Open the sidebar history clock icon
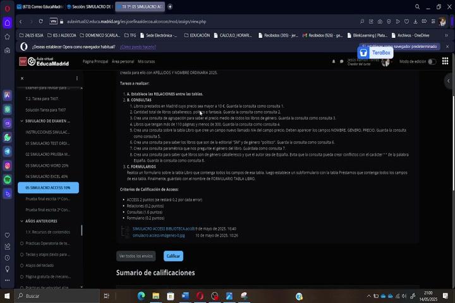Image resolution: width=455 pixels, height=303 pixels. point(7,258)
